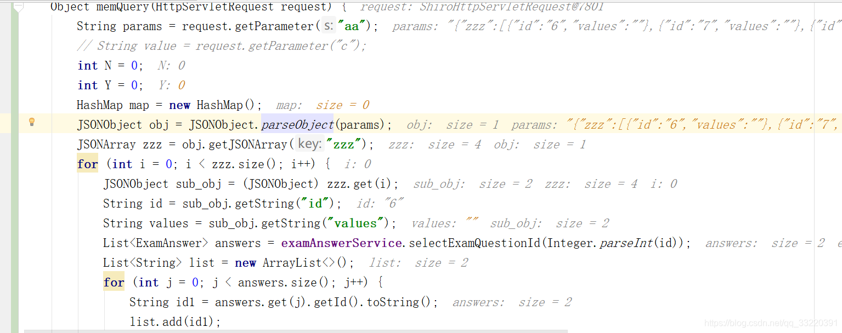
Task: Click the "s:" parameter hint before "aa"
Action: point(329,26)
